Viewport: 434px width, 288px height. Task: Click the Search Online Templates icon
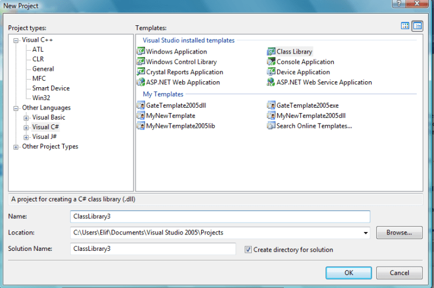[x=271, y=126]
